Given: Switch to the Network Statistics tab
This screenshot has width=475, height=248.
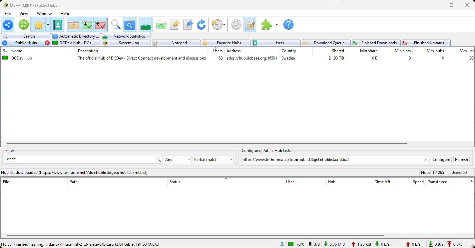Looking at the screenshot, I should point(126,36).
